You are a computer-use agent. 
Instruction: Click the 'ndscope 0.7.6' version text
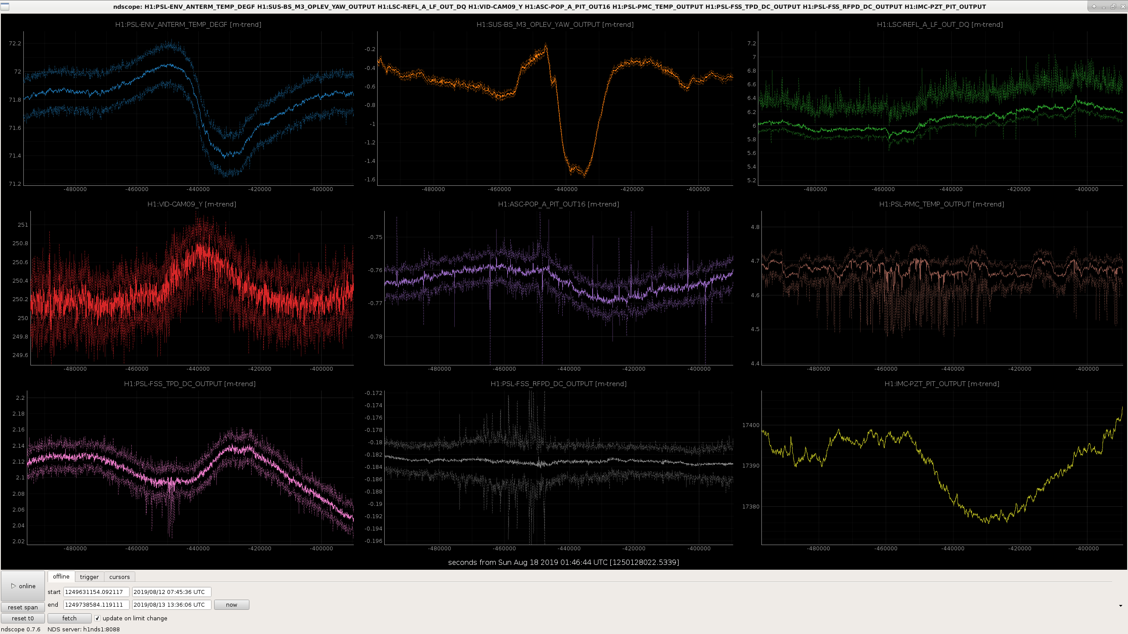click(21, 629)
